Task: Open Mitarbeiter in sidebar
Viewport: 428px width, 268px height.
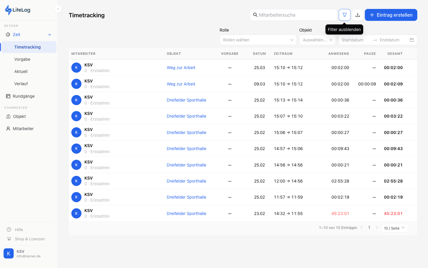Action: click(x=23, y=129)
